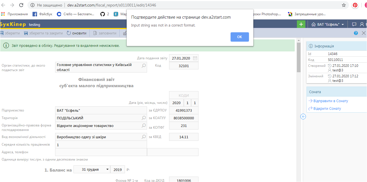Click the Інформація panel header
Screen dimensions: 367x182
click(x=336, y=46)
